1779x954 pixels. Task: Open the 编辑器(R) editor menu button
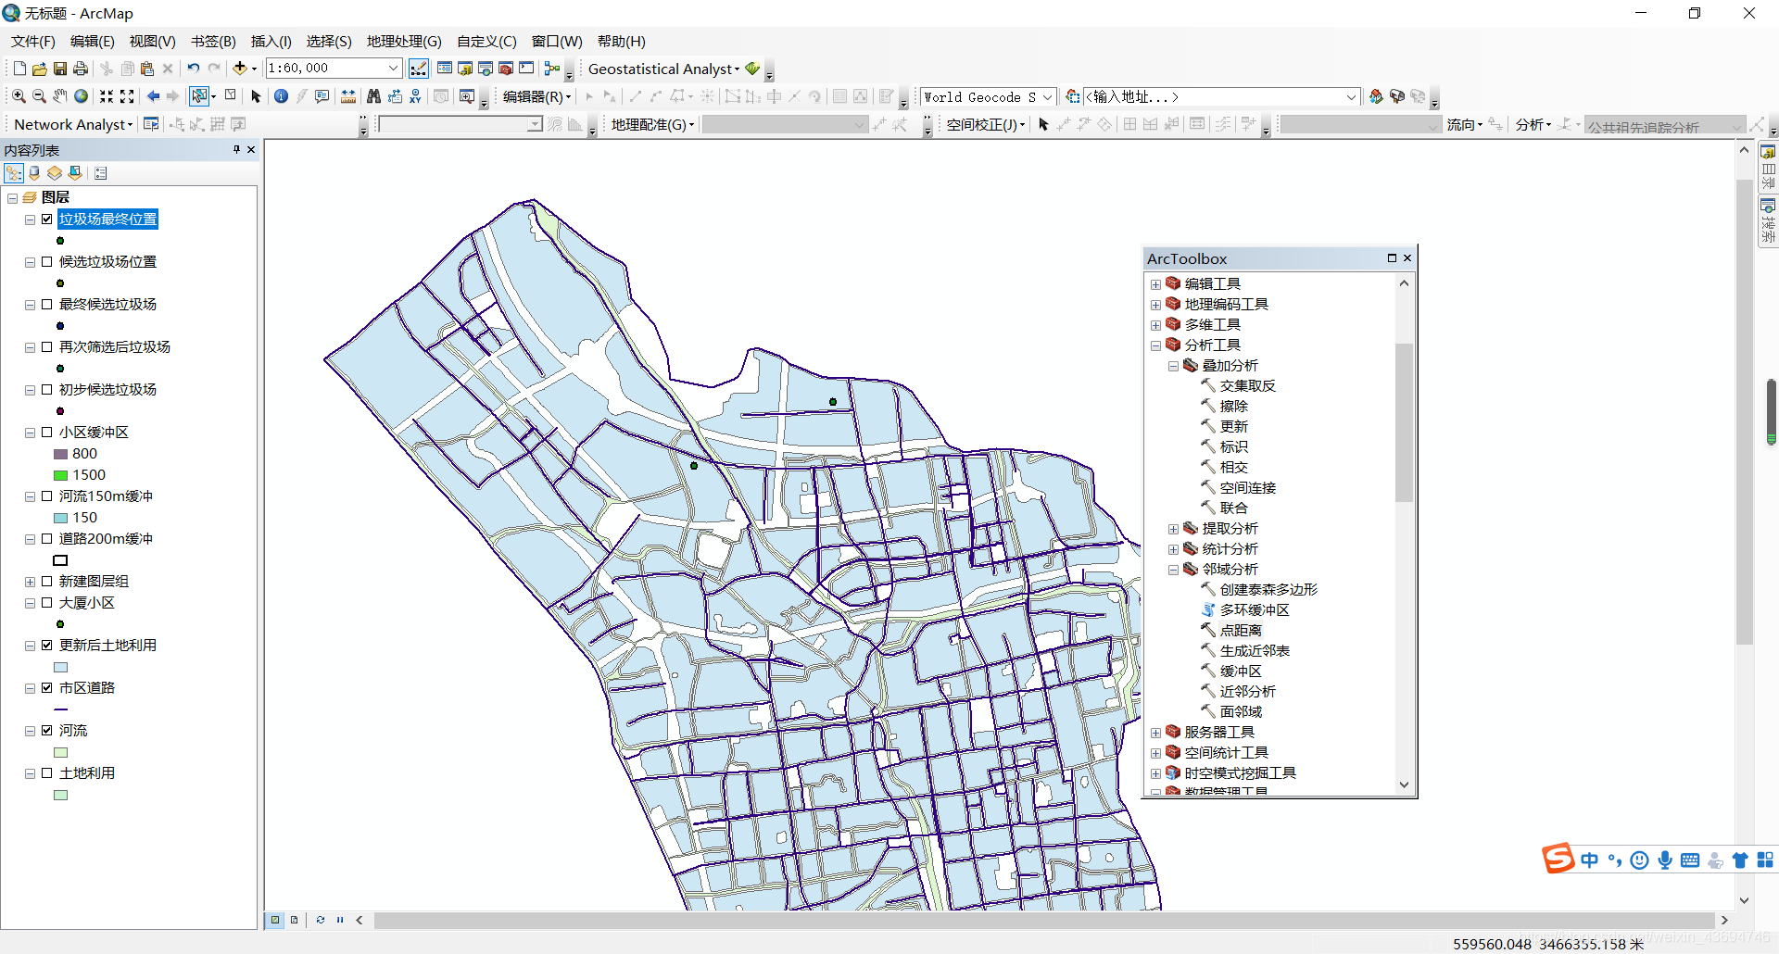pyautogui.click(x=536, y=96)
